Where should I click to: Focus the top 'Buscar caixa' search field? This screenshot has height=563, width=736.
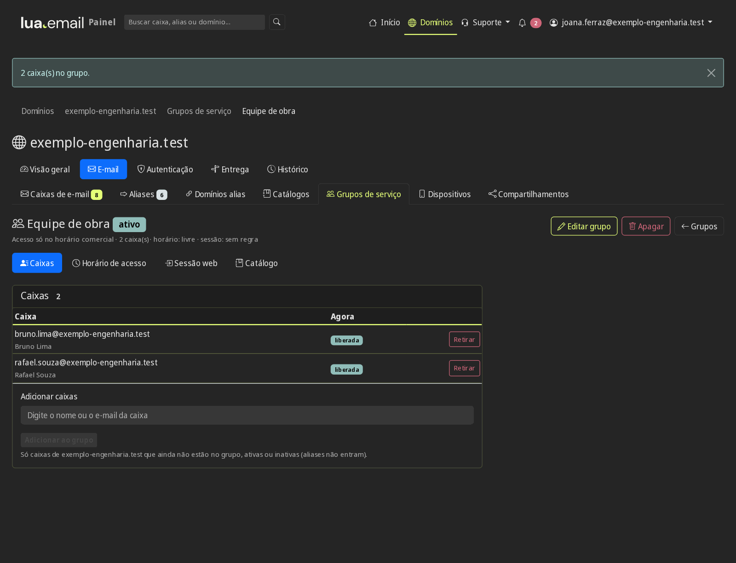pos(195,22)
